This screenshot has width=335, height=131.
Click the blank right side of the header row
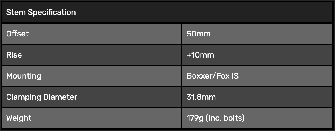pyautogui.click(x=228, y=12)
